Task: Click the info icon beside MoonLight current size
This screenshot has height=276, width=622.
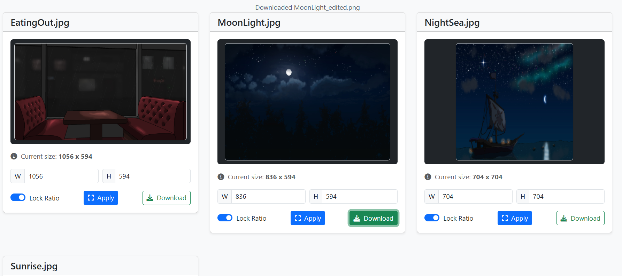Action: tap(221, 177)
